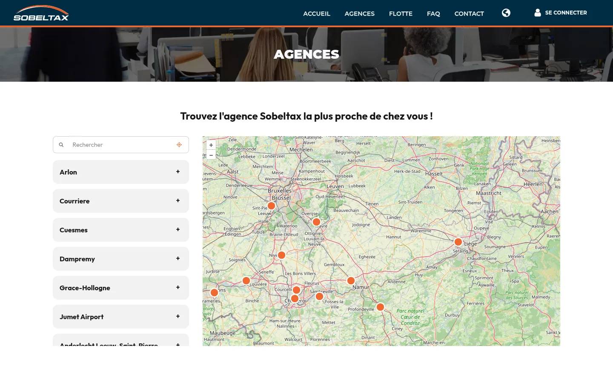This screenshot has width=613, height=383.
Task: Open the FAQ menu item
Action: coord(433,14)
